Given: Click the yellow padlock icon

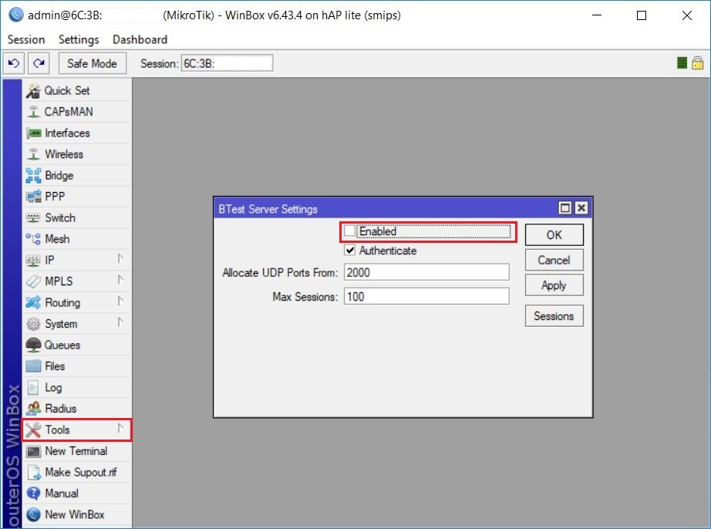Looking at the screenshot, I should [x=697, y=63].
